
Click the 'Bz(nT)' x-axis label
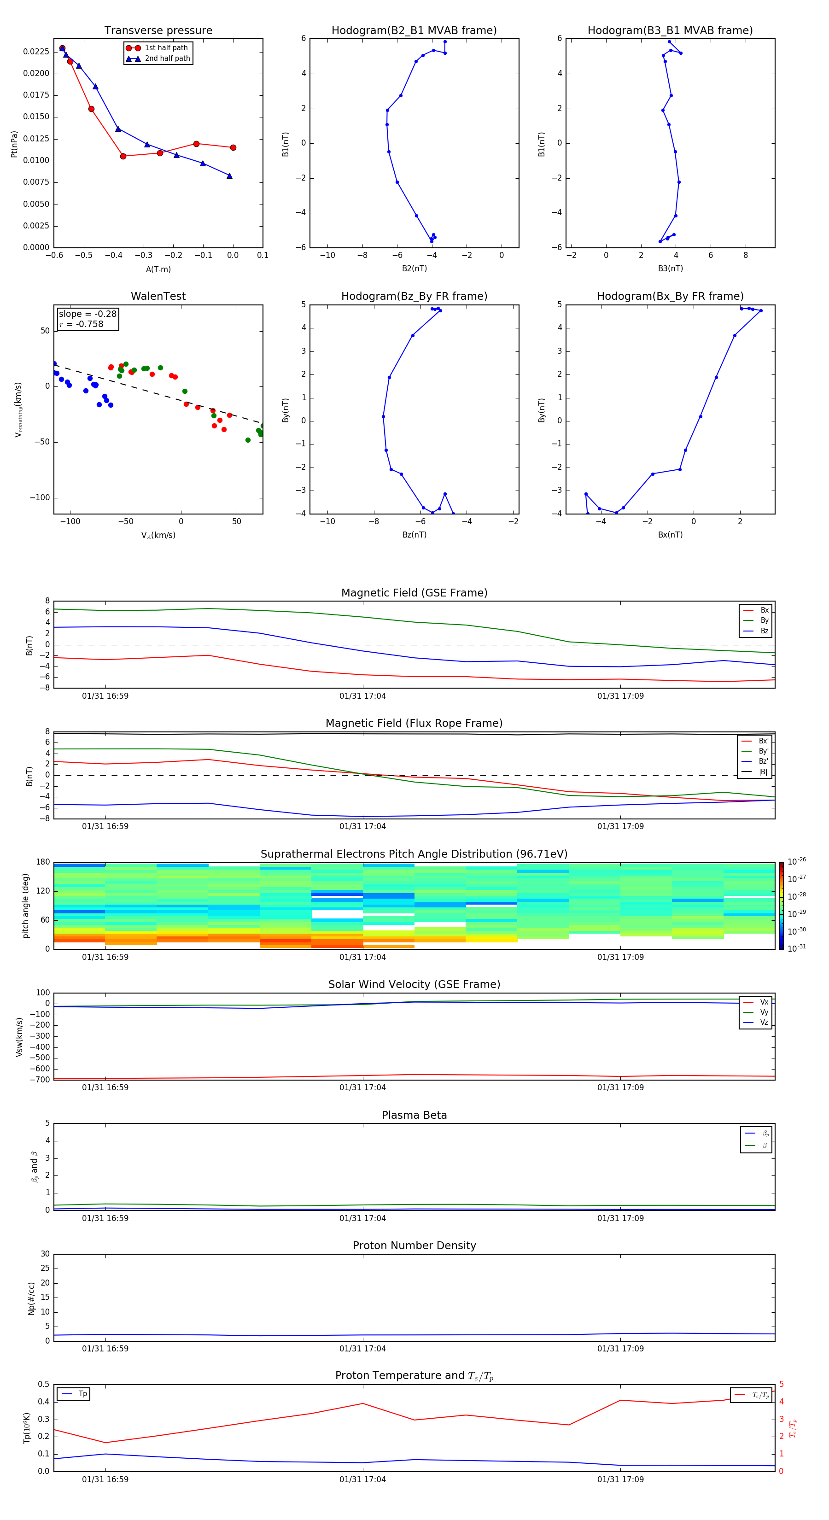414,535
